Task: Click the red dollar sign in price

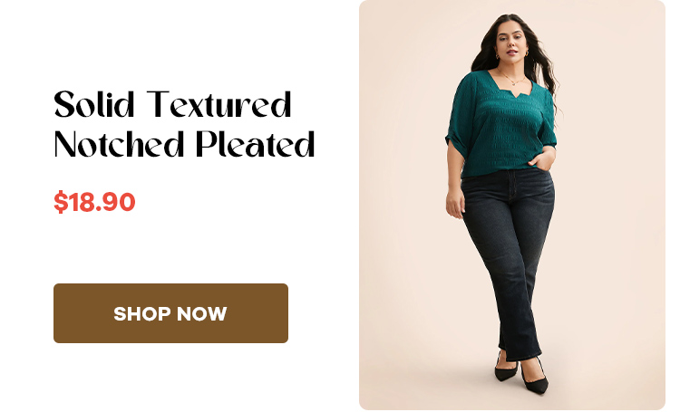Action: pos(61,202)
